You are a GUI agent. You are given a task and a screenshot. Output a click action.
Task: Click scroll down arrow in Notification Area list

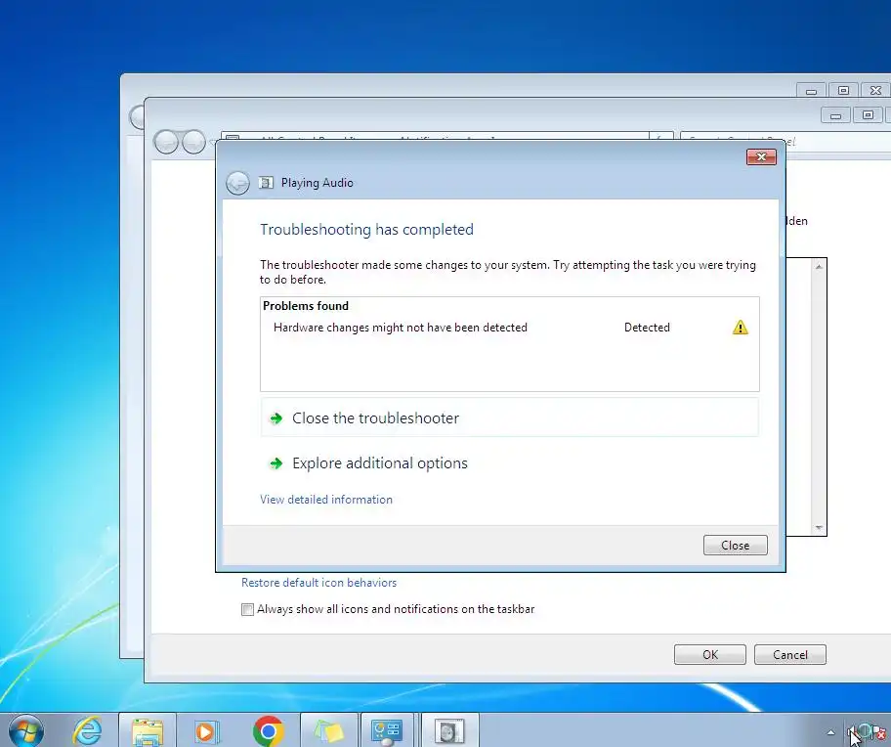click(819, 528)
